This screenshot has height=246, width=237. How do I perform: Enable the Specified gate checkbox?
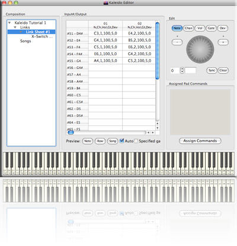click(x=136, y=141)
